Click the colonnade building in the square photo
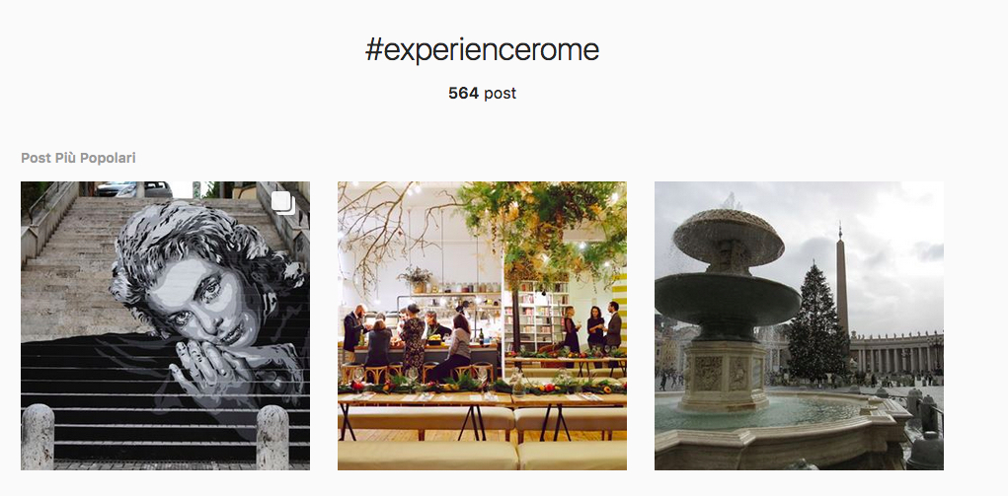 click(x=896, y=351)
